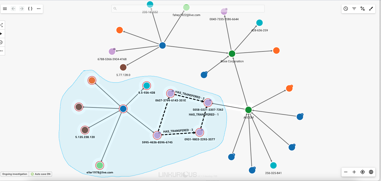Click the locate center graph icon
381x181 pixels.
pos(363,172)
